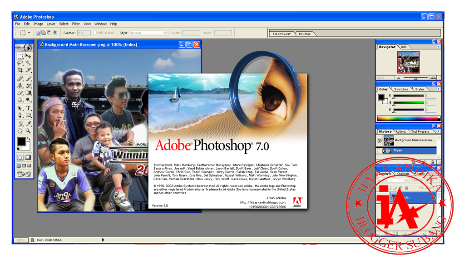Click the Navigator zoom slider
This screenshot has height=255, width=454.
pyautogui.click(x=415, y=78)
